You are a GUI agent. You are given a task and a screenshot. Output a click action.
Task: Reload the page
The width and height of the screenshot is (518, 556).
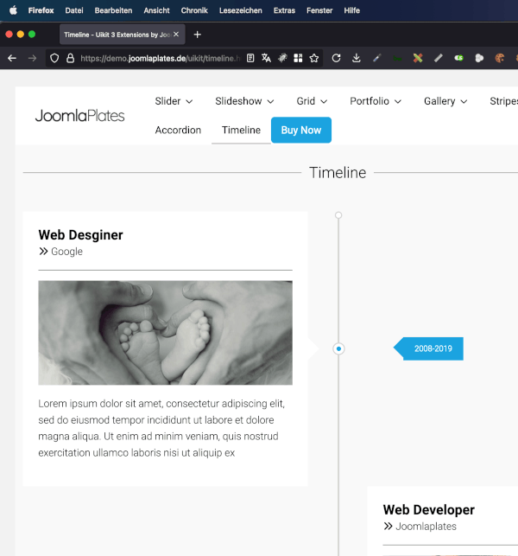tap(337, 58)
